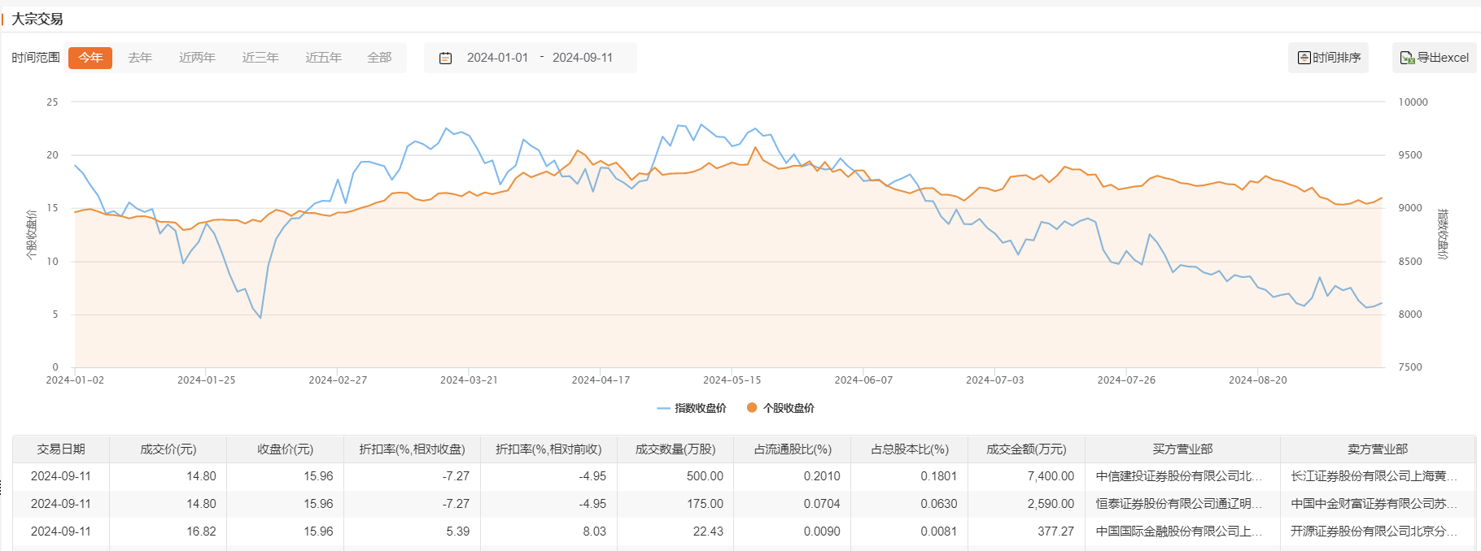Click the 成交数量(万股) column header

click(x=675, y=449)
